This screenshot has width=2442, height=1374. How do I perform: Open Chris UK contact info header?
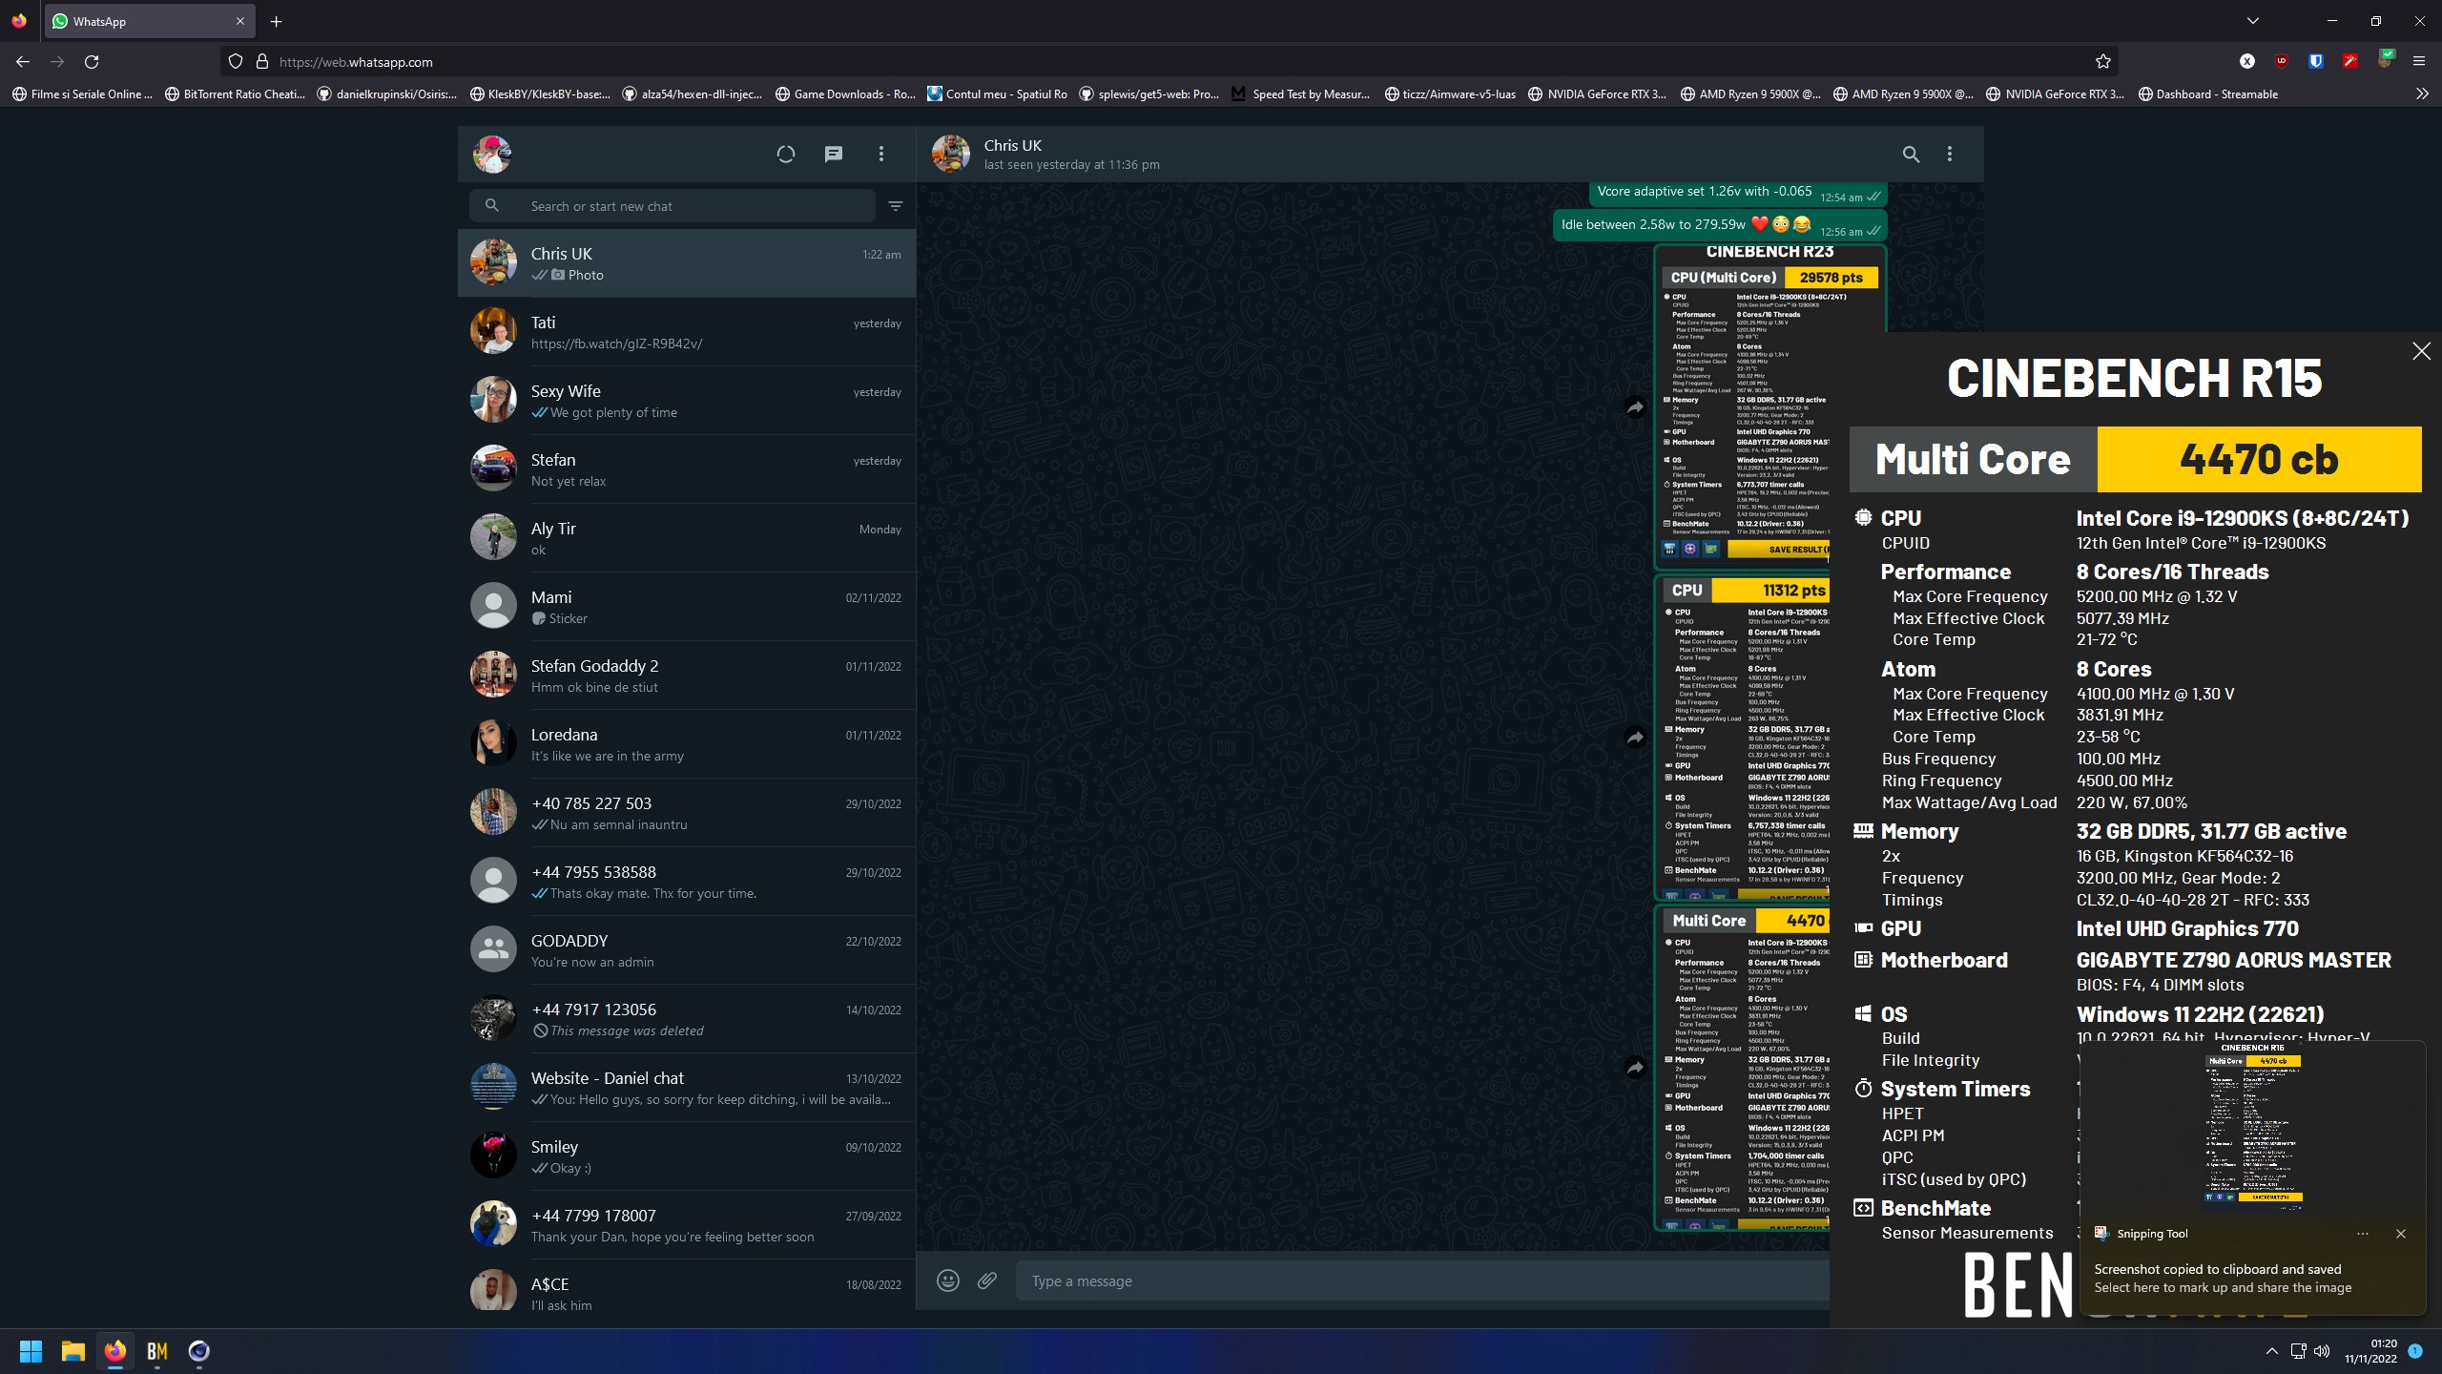click(1072, 154)
